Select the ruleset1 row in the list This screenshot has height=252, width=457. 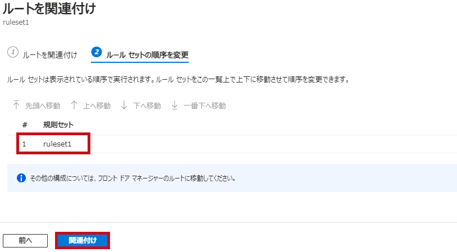[x=232, y=144]
